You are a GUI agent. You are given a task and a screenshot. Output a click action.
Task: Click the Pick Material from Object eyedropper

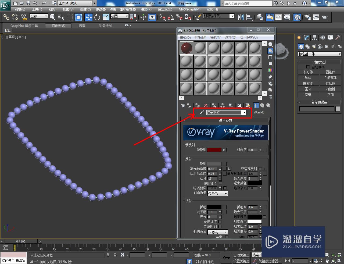pos(202,112)
